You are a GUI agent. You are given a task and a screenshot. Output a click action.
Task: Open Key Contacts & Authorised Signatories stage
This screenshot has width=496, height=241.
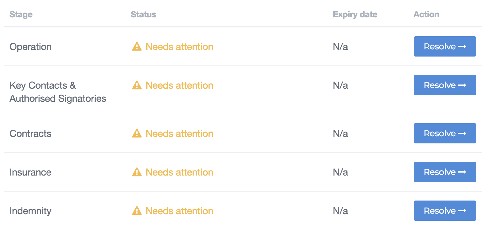[58, 92]
